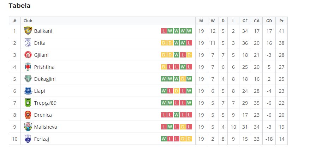This screenshot has height=152, width=316.
Task: Click the Tabela heading
Action: 19,6
